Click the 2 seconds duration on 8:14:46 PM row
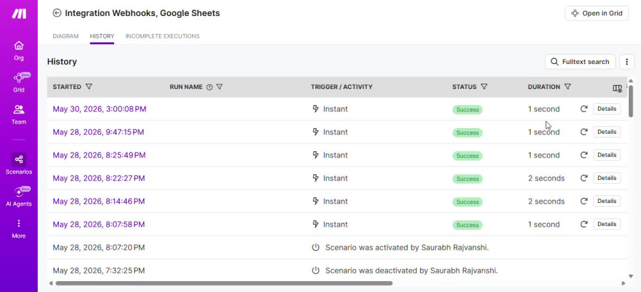Screen dimensions: 641x292 tap(546, 201)
